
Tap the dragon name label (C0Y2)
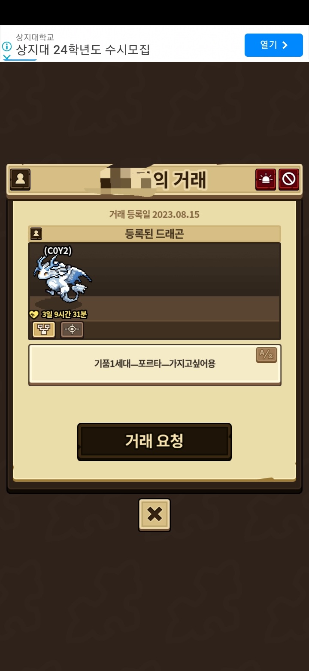click(x=58, y=250)
